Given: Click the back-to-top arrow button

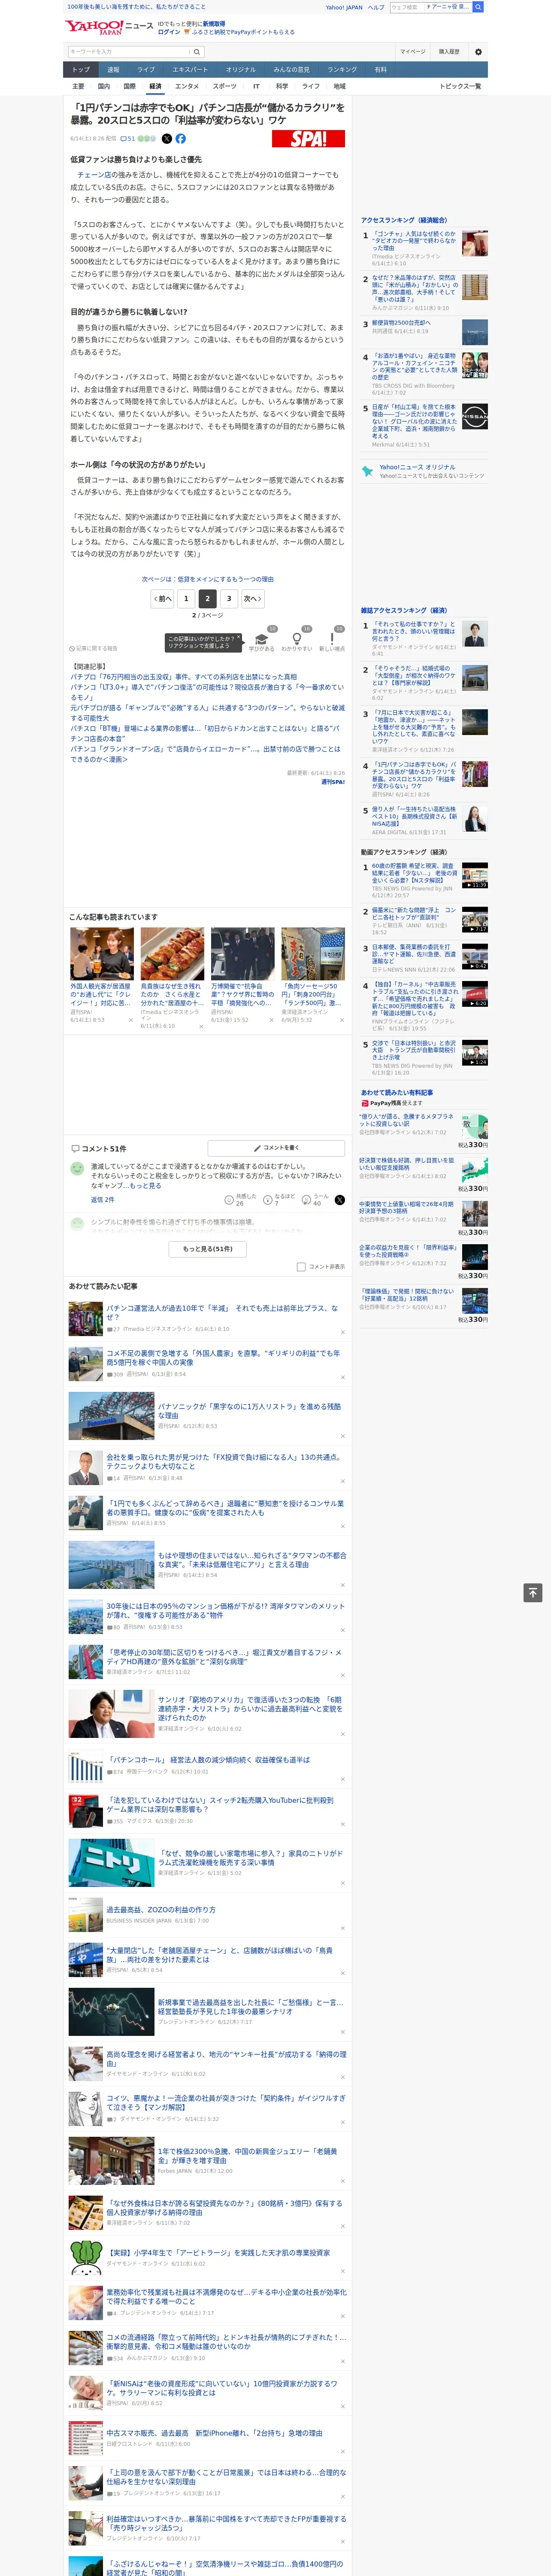Looking at the screenshot, I should click(x=533, y=1593).
